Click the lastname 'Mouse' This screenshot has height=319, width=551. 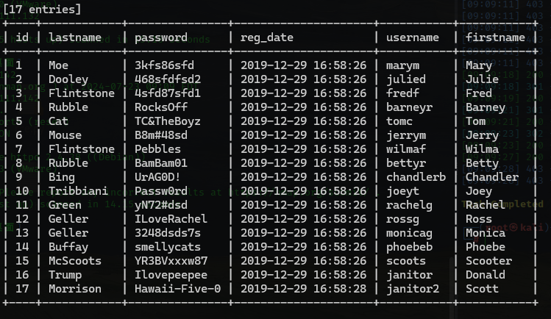(65, 135)
